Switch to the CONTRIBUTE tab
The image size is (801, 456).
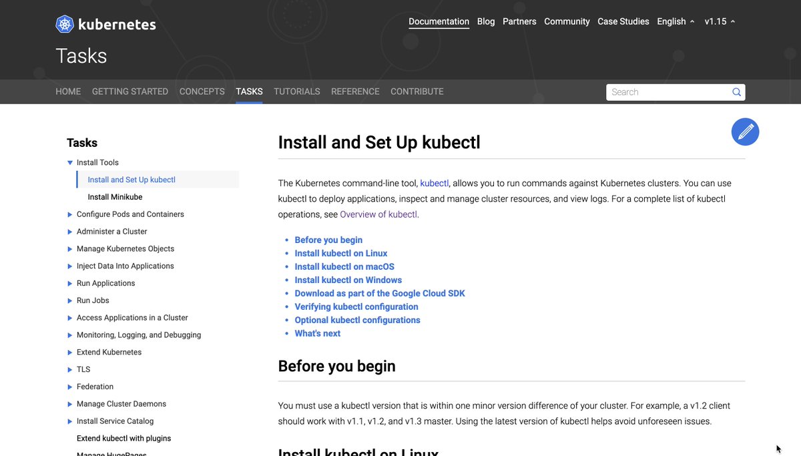pos(417,91)
